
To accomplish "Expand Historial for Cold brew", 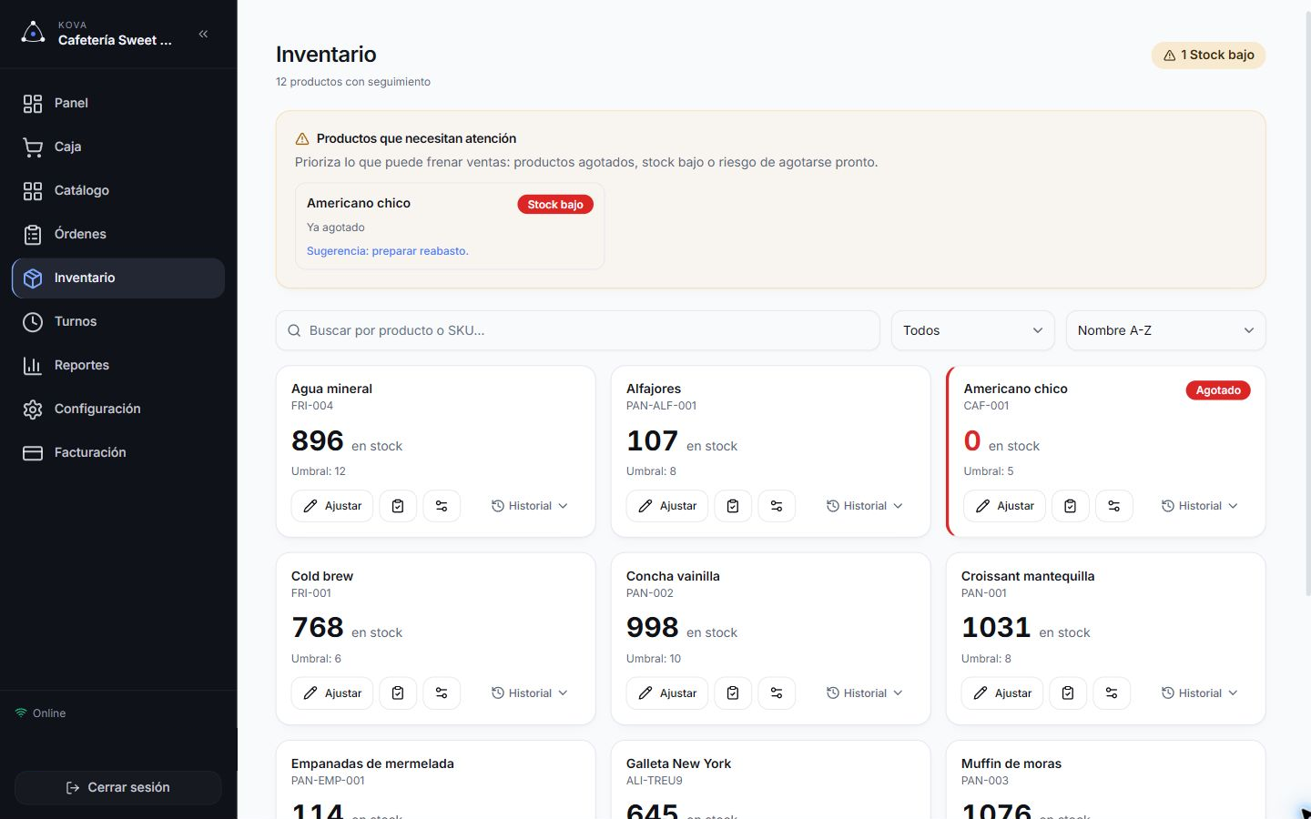I will (530, 693).
